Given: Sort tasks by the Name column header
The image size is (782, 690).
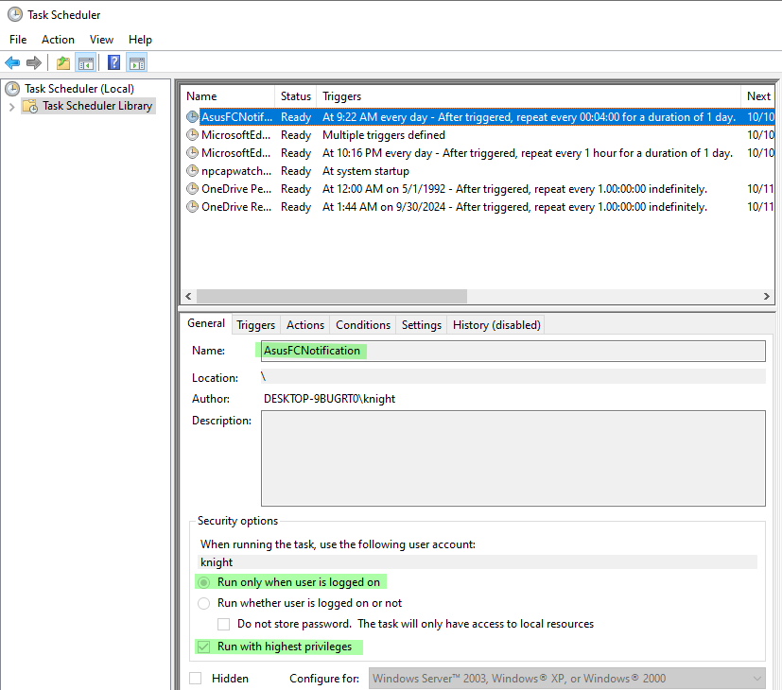Looking at the screenshot, I should (229, 96).
